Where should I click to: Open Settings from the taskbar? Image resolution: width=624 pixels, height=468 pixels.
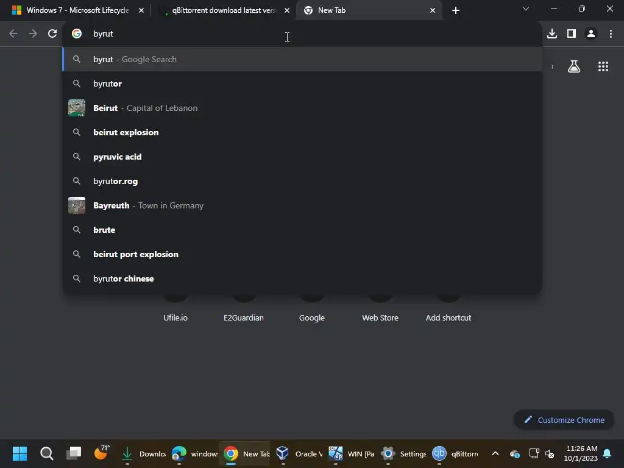click(403, 453)
